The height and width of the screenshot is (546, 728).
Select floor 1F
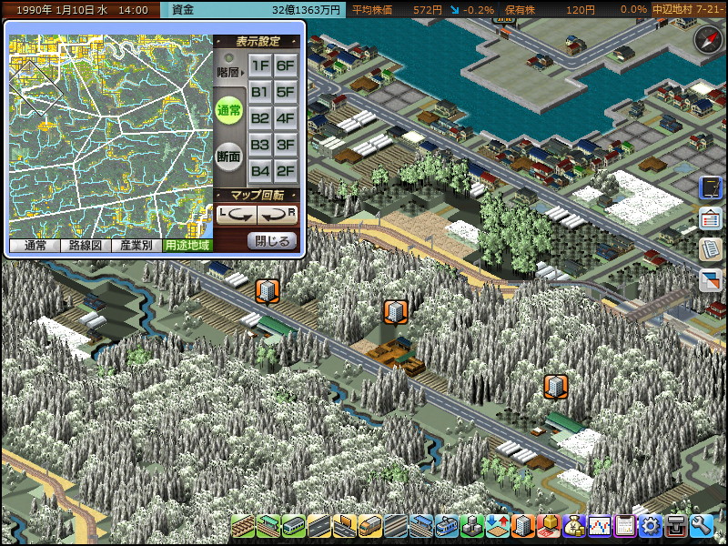(x=260, y=66)
